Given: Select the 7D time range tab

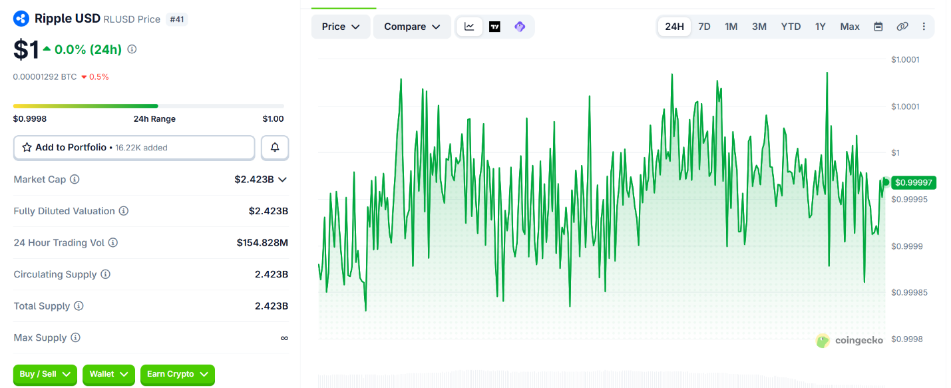Looking at the screenshot, I should click(x=704, y=27).
